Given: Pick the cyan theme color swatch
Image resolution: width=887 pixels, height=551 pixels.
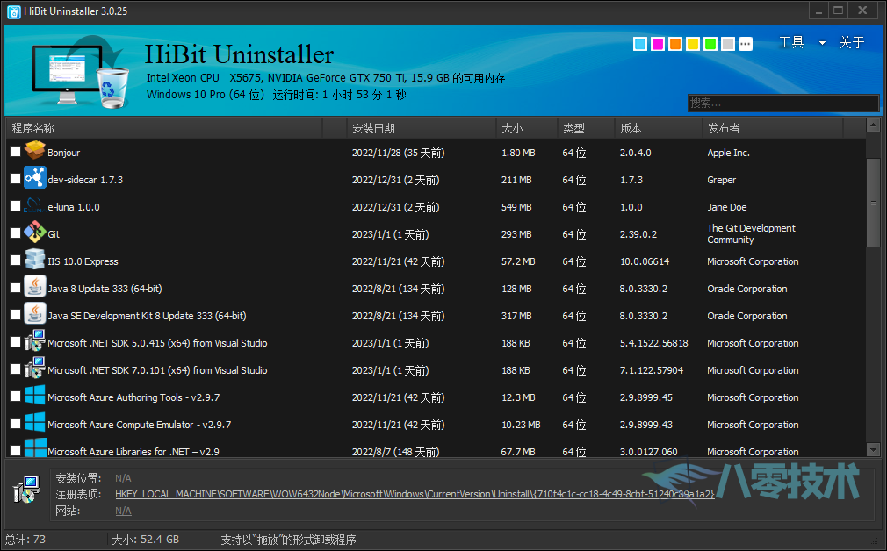Looking at the screenshot, I should [x=640, y=44].
